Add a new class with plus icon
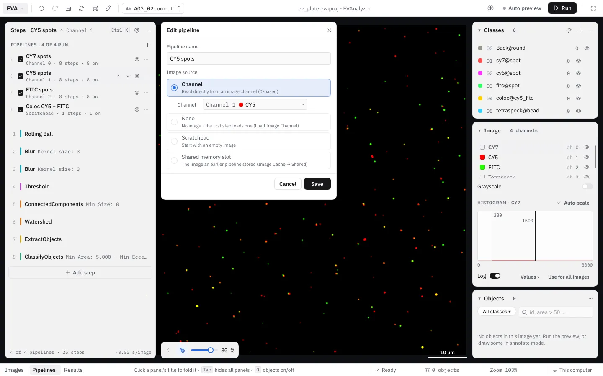This screenshot has height=376, width=603. [580, 30]
